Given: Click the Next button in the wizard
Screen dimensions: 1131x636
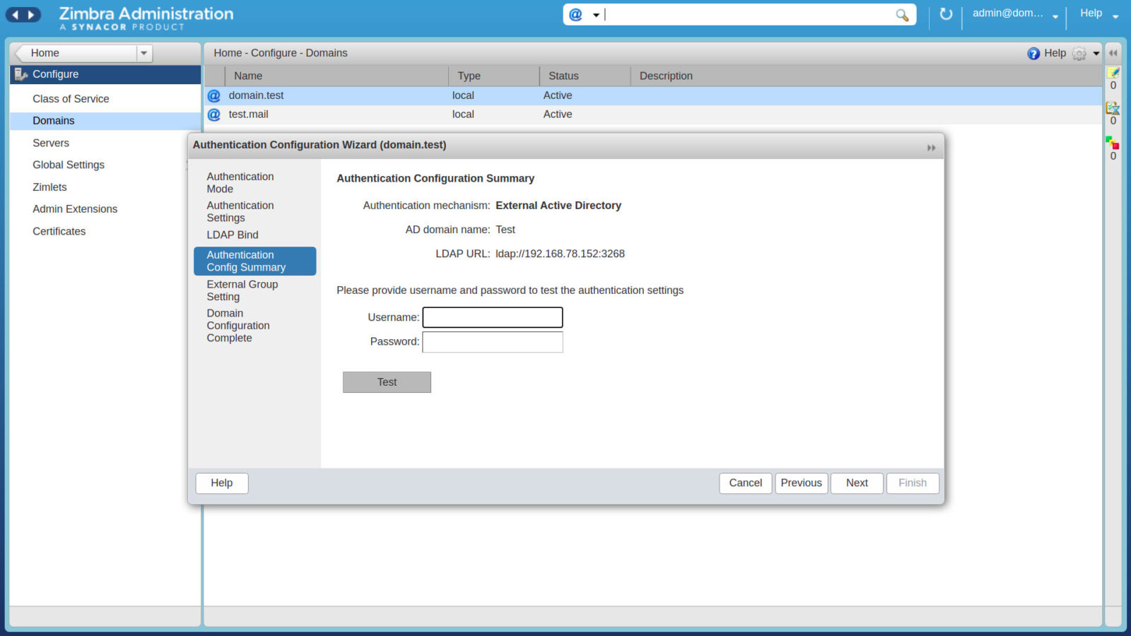Looking at the screenshot, I should (x=856, y=483).
